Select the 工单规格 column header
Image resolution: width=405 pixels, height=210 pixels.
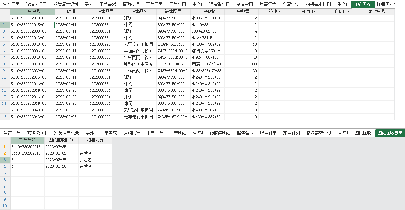(x=207, y=12)
